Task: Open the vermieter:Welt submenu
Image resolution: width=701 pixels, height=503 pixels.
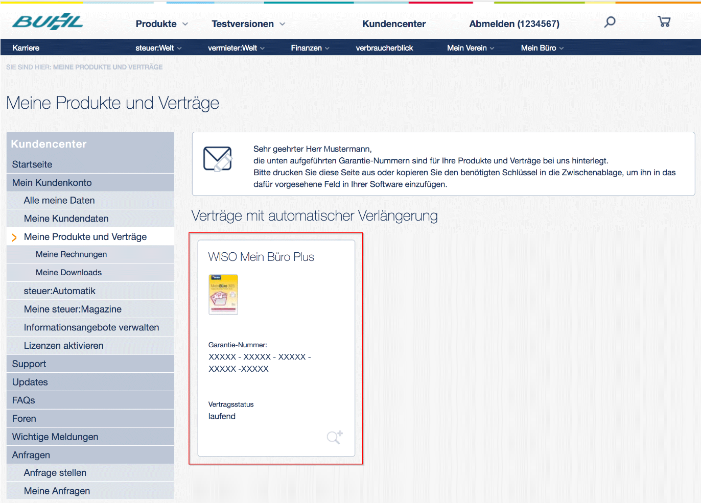Action: pyautogui.click(x=236, y=48)
